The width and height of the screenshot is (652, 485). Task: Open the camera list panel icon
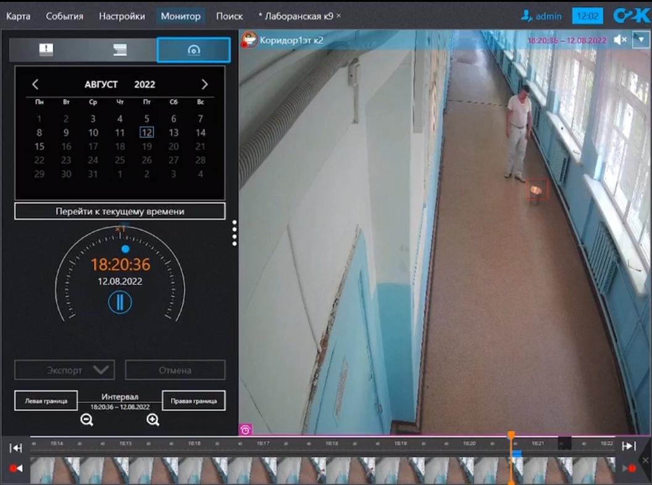[120, 49]
